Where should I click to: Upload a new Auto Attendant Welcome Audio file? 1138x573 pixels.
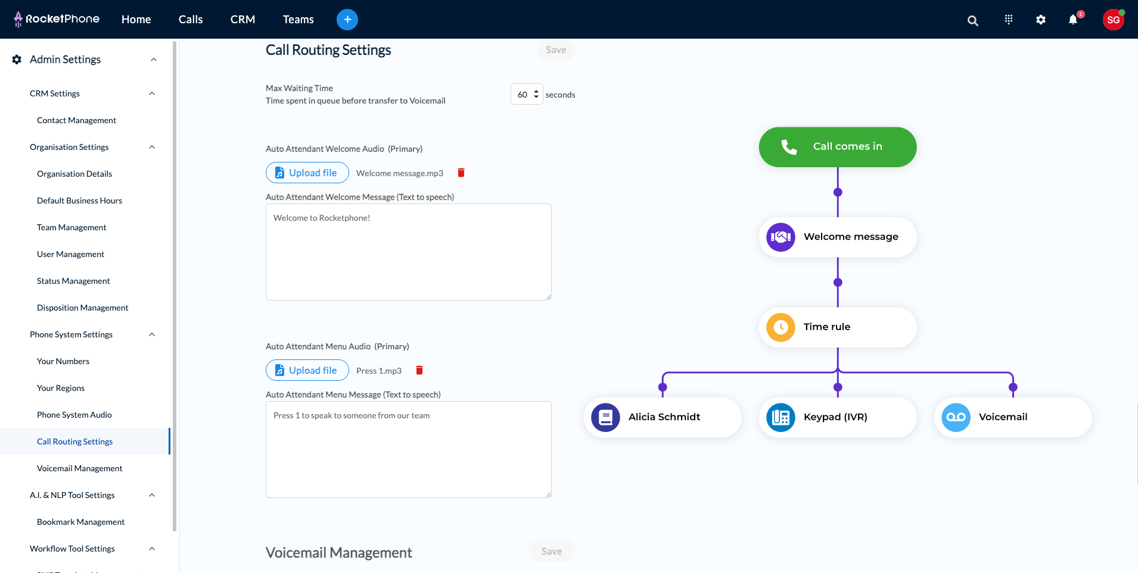[307, 173]
